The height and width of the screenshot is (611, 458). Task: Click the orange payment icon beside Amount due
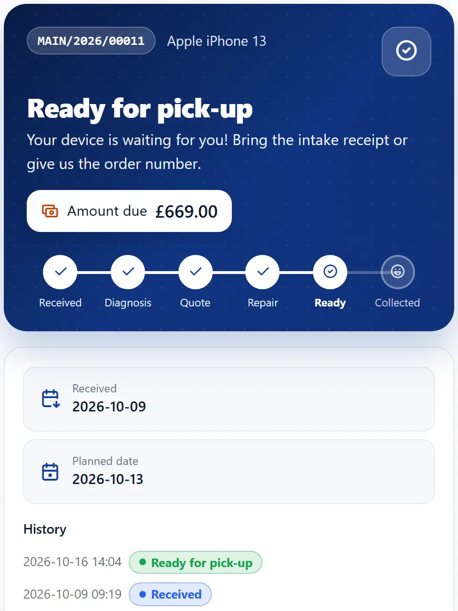pos(50,211)
